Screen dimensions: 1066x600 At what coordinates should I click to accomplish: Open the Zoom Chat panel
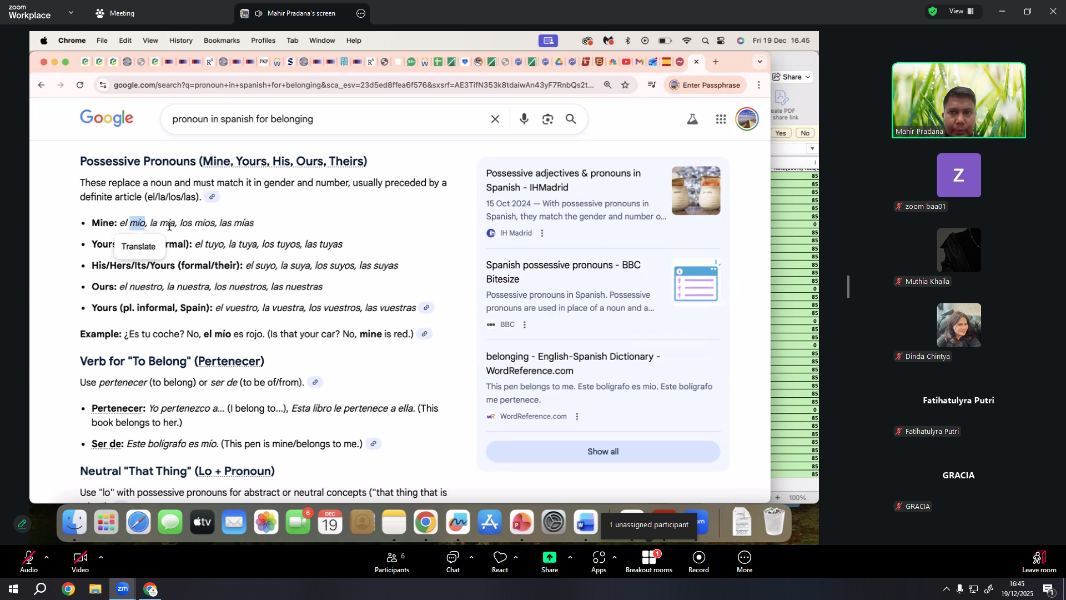tap(453, 562)
